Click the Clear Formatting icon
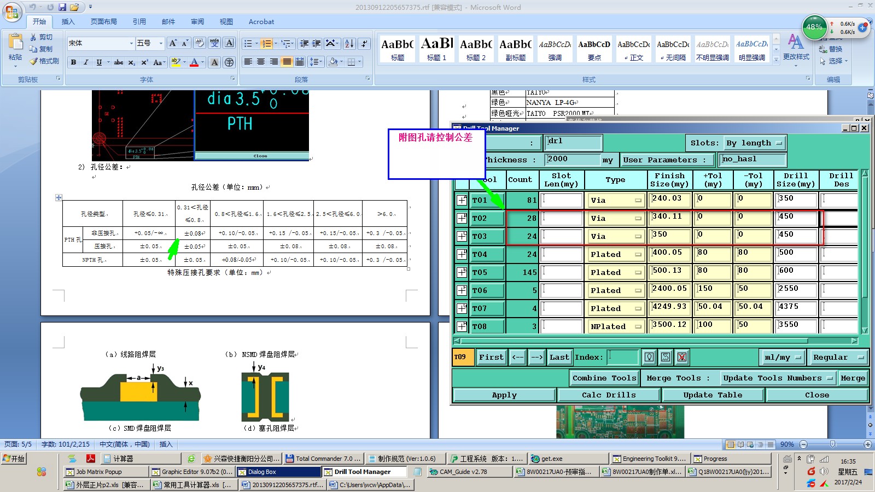The image size is (875, 492). [200, 43]
